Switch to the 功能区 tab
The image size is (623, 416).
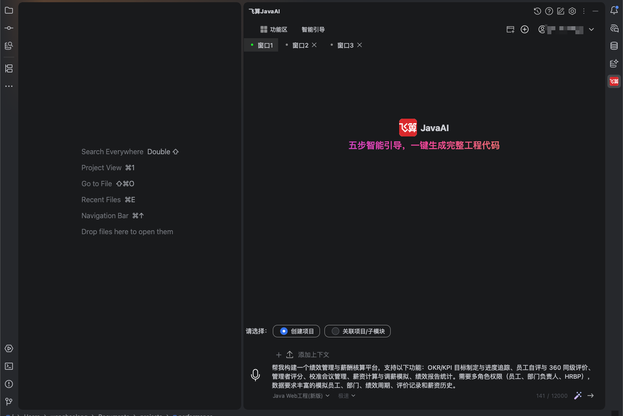[x=274, y=30]
